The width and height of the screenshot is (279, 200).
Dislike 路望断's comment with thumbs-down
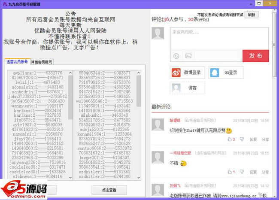pyautogui.click(x=242, y=139)
